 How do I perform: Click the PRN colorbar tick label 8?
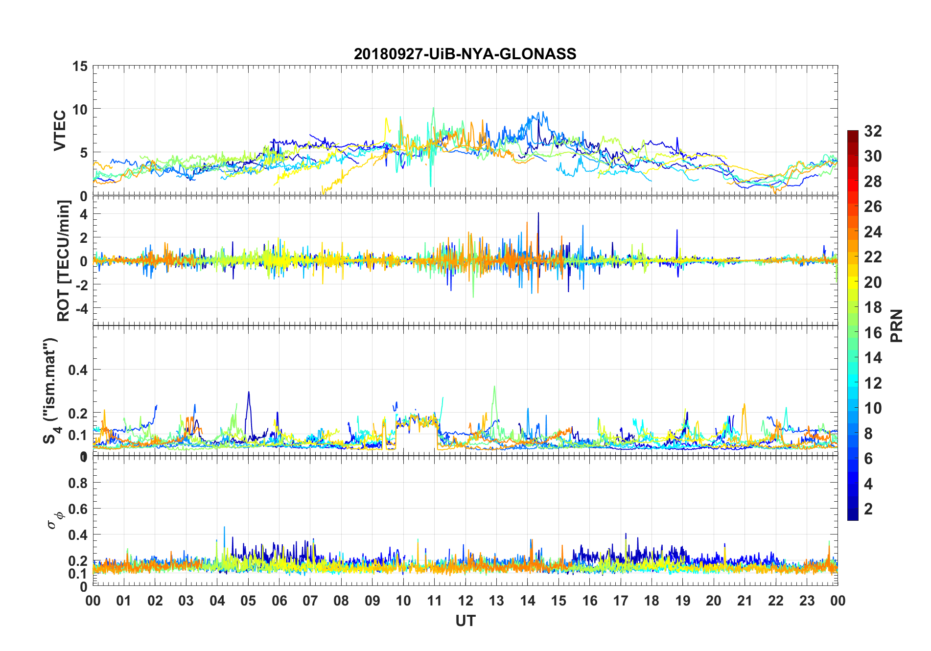[869, 433]
